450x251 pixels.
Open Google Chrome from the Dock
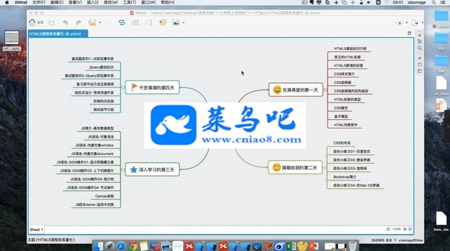pos(133,246)
